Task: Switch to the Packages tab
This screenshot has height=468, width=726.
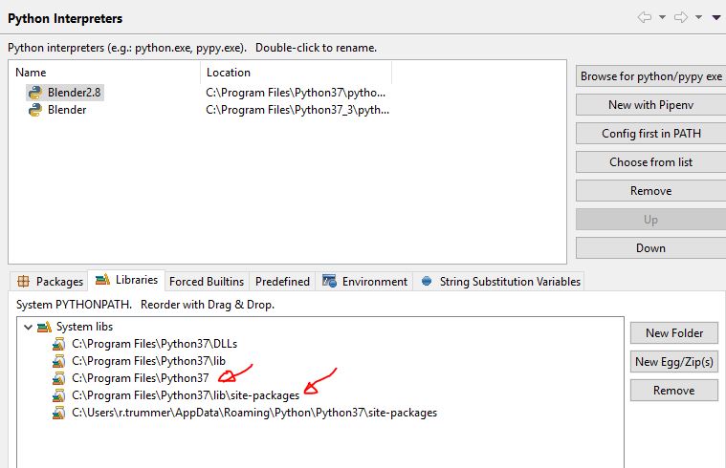Action: pyautogui.click(x=50, y=281)
